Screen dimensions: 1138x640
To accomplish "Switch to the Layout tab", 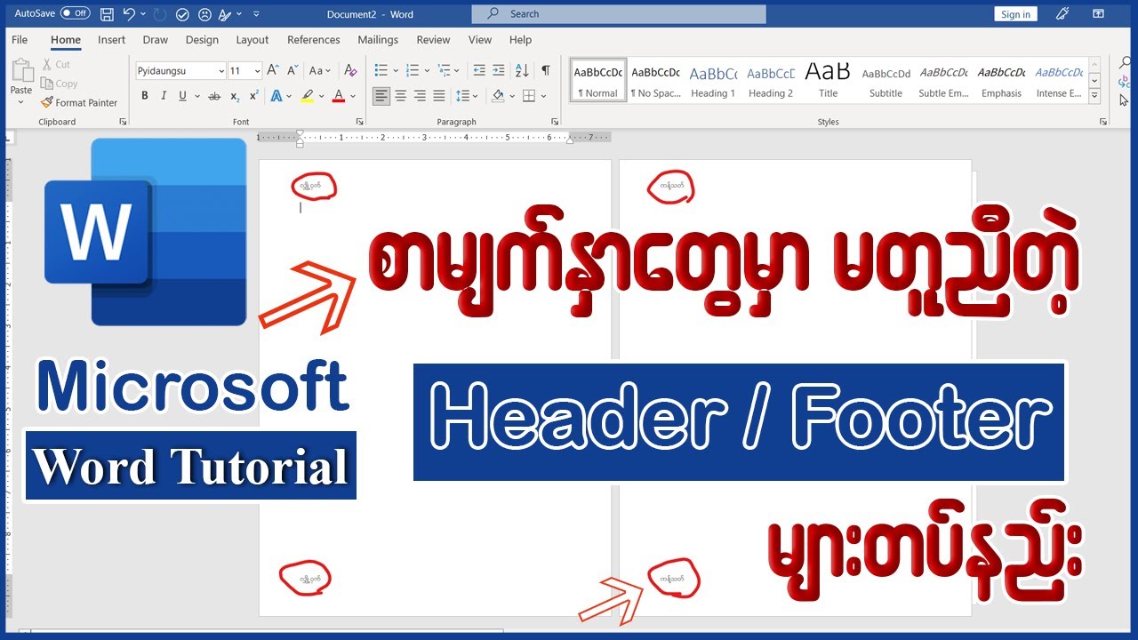I will coord(252,40).
